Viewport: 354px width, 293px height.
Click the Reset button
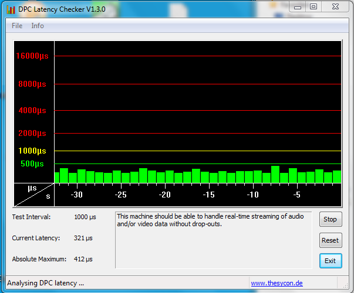click(x=331, y=240)
